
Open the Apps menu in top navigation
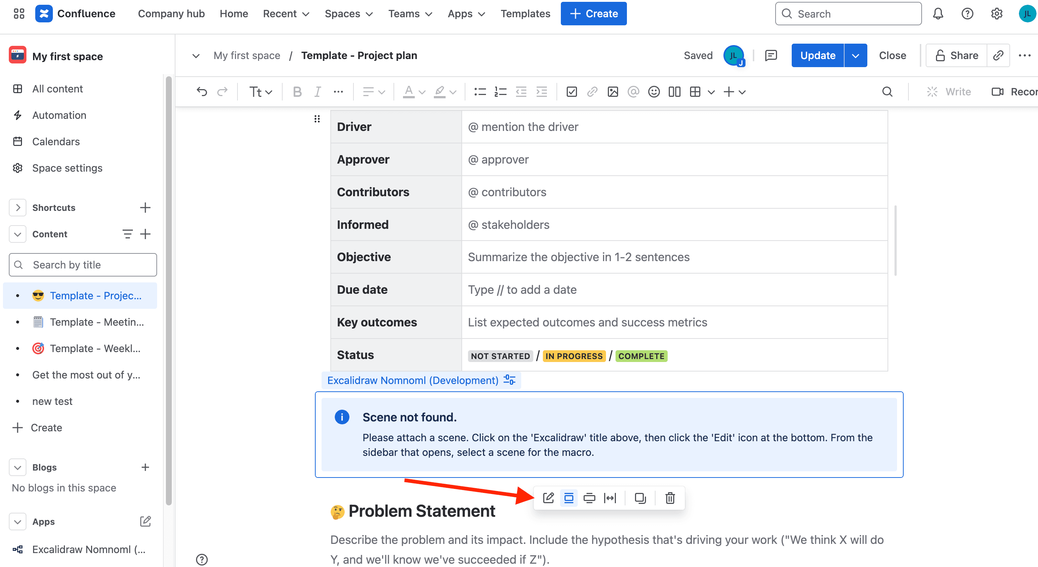[x=466, y=14]
